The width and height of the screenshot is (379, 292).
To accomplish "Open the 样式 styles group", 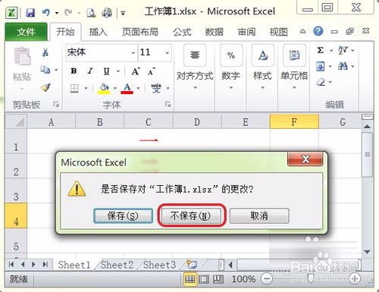I will (263, 68).
